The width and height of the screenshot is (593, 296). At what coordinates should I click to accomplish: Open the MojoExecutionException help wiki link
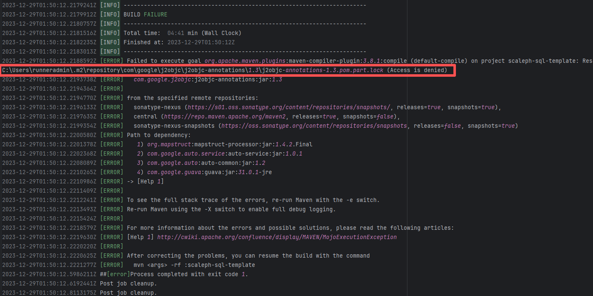click(277, 237)
